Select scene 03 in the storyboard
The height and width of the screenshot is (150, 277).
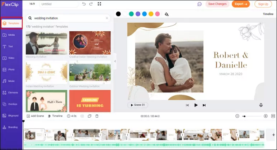86,135
